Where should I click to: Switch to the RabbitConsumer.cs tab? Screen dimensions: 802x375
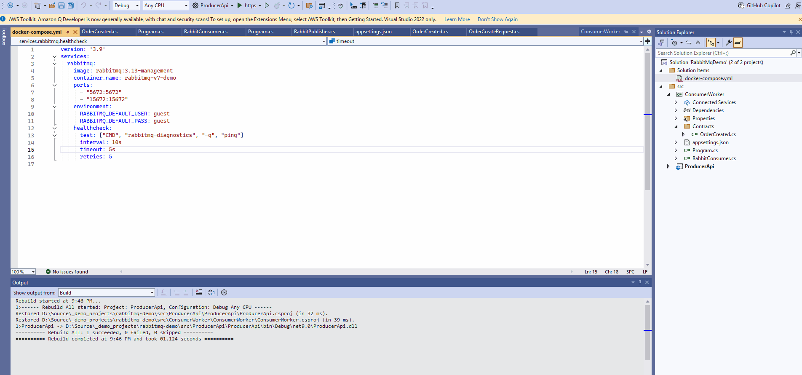[206, 32]
